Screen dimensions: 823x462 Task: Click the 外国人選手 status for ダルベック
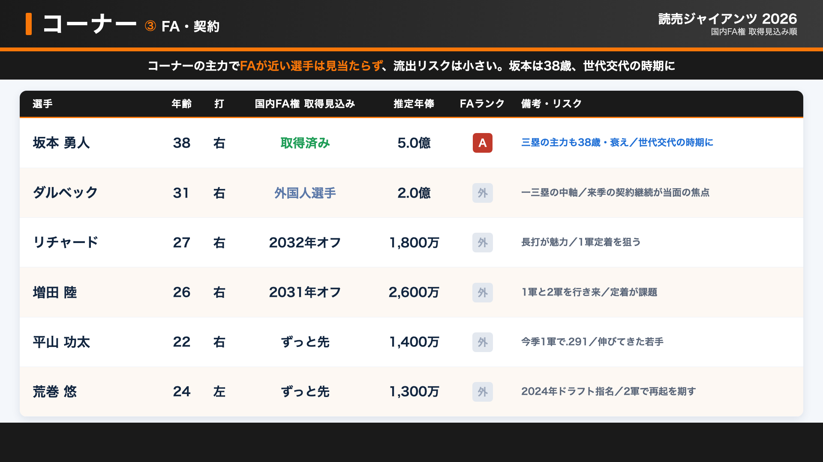click(x=305, y=193)
